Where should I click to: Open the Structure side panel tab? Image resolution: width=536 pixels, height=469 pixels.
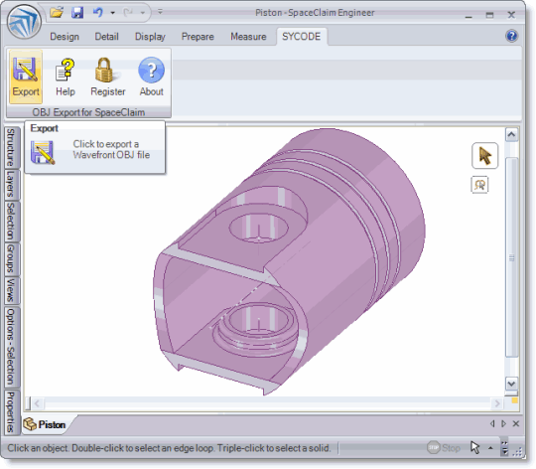(11, 147)
